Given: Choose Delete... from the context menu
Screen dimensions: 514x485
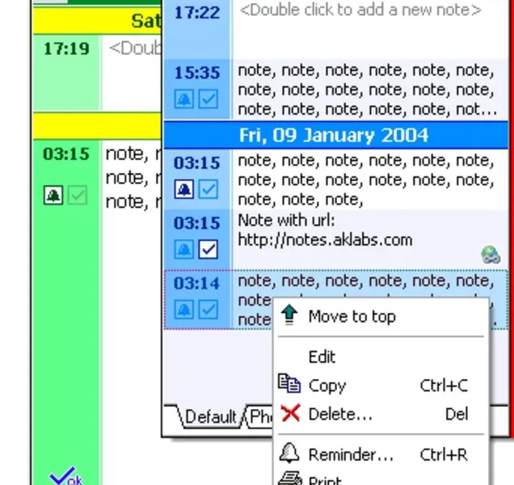Looking at the screenshot, I should click(x=381, y=414).
